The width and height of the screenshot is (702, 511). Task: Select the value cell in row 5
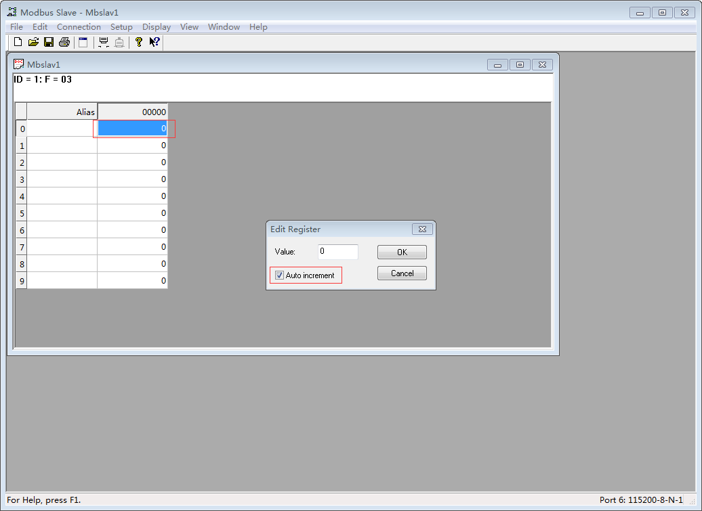click(x=133, y=213)
